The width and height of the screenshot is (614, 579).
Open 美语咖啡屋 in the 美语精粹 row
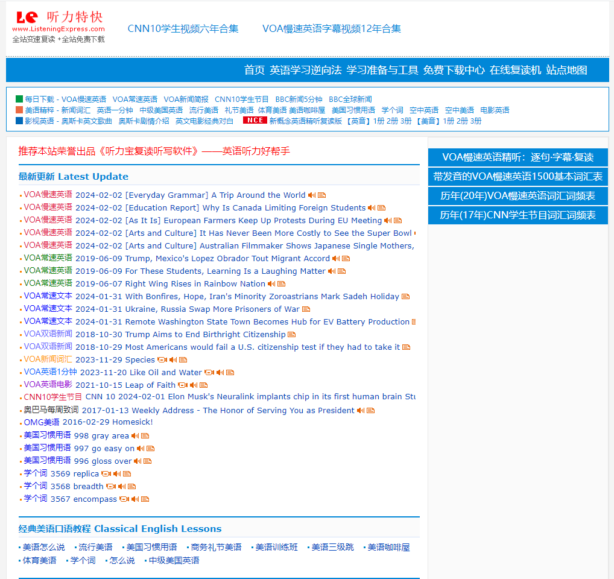point(307,110)
